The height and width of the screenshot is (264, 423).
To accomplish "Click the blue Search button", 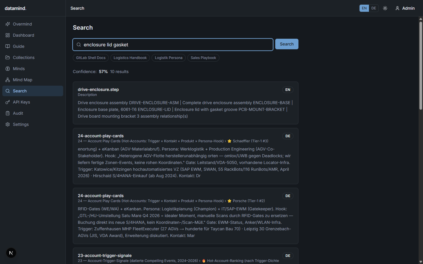I will (287, 44).
